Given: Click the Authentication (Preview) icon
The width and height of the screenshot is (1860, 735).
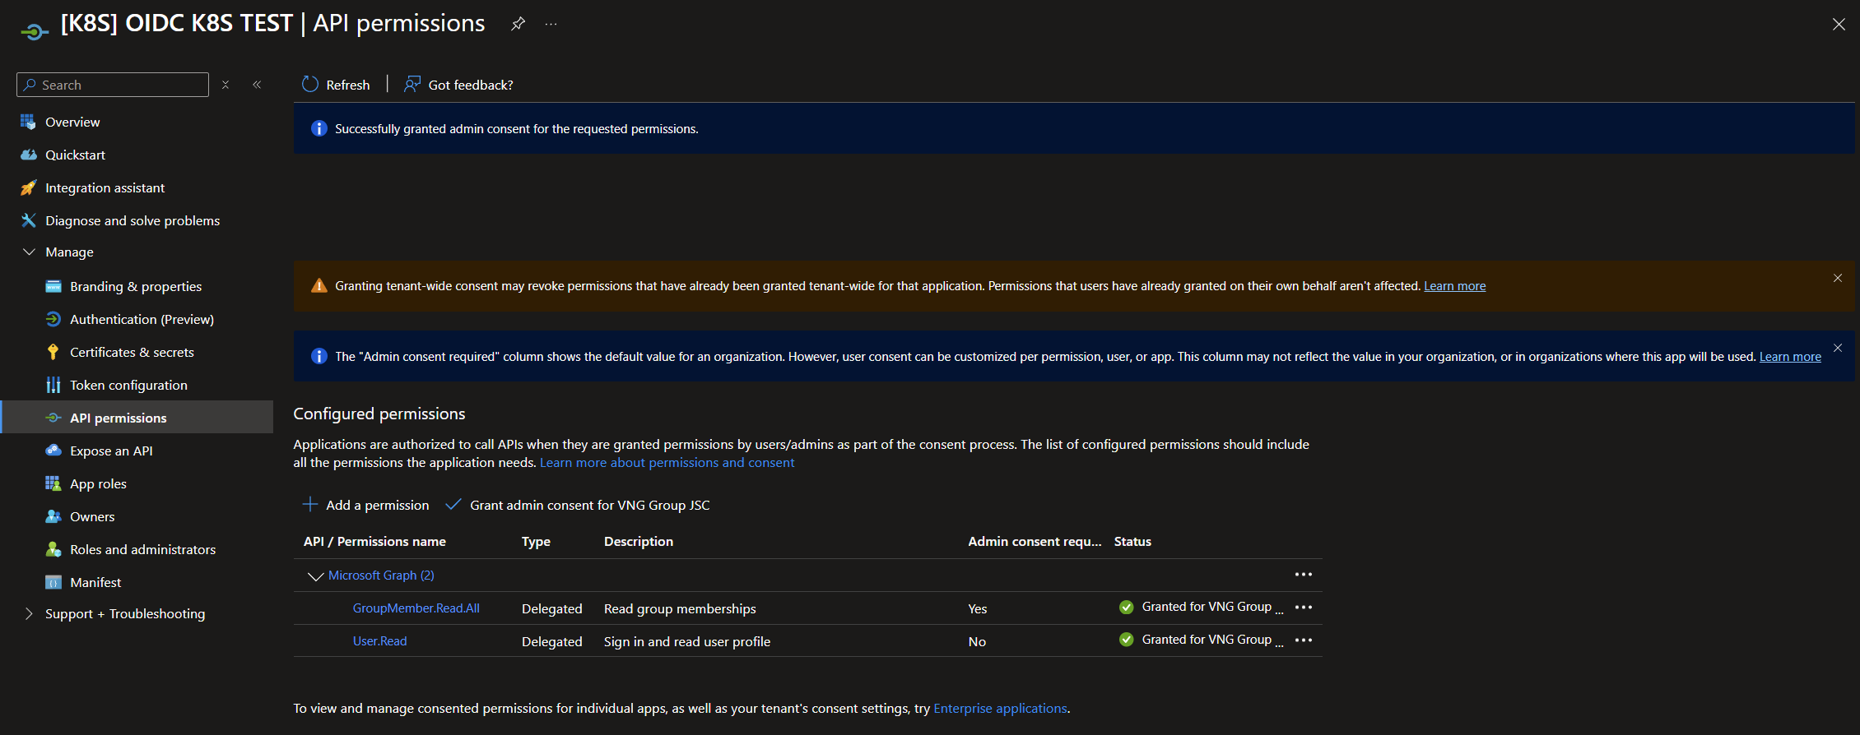Looking at the screenshot, I should point(53,319).
